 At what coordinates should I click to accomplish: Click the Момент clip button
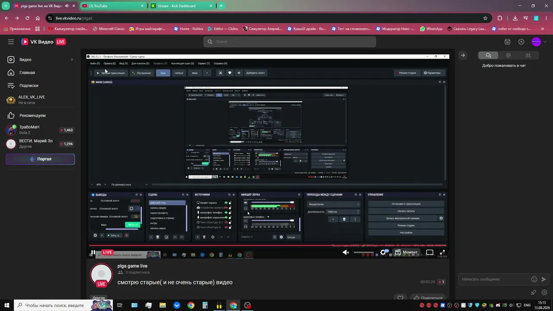[406, 252]
